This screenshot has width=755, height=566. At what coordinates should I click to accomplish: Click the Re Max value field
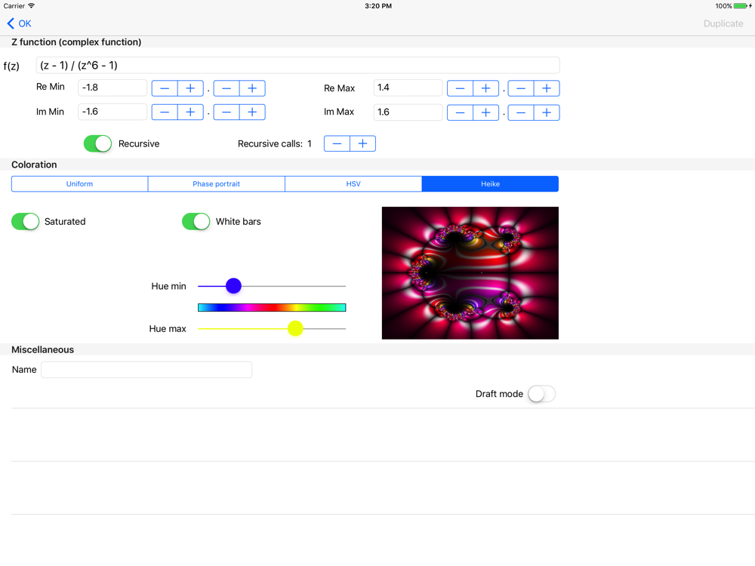coord(408,88)
